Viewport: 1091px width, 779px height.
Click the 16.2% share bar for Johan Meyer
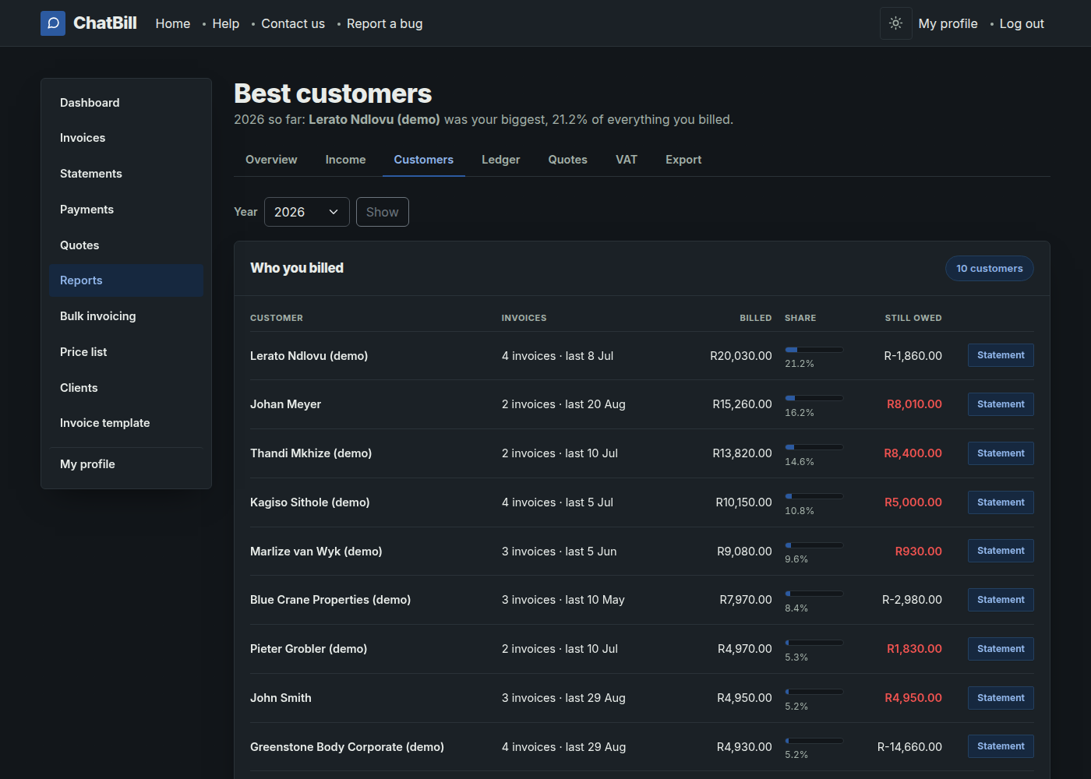pyautogui.click(x=814, y=398)
